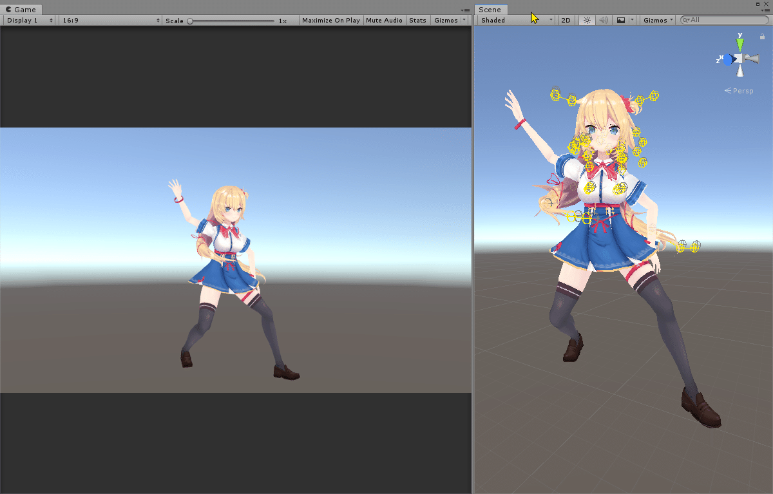Open Gizmos menu in Game view
Viewport: 773px width, 494px height.
(x=448, y=20)
